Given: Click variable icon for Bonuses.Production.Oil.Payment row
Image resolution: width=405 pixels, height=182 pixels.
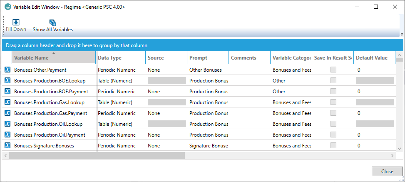Looking at the screenshot, I should coord(7,135).
